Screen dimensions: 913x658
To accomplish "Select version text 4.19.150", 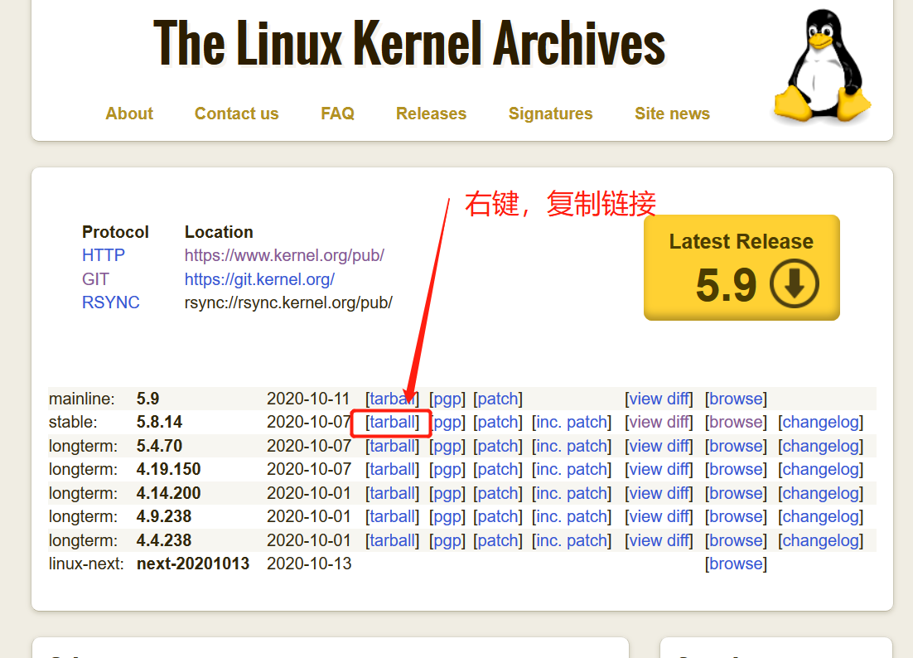I will pos(168,469).
